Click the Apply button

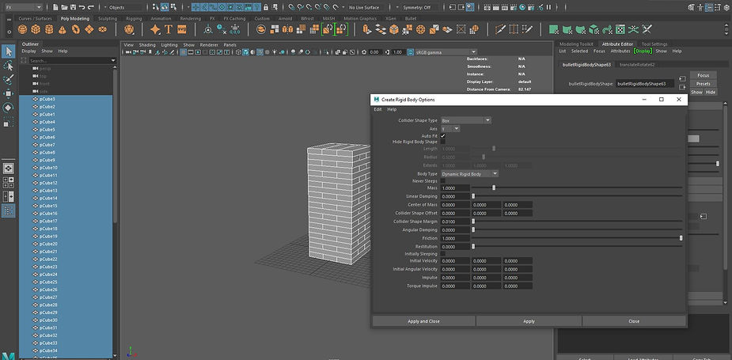529,321
